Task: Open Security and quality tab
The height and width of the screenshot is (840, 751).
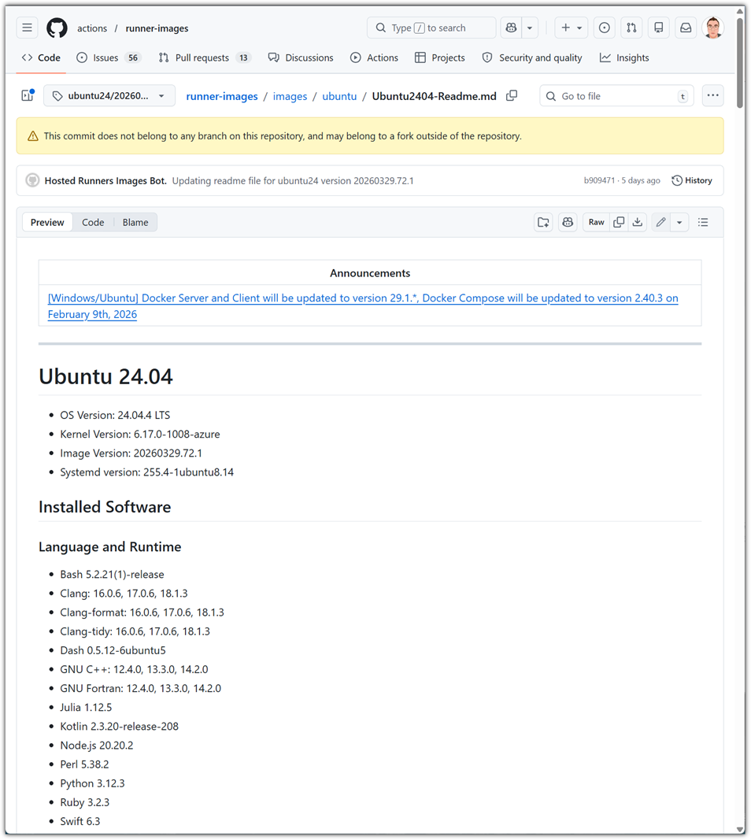Action: point(532,57)
